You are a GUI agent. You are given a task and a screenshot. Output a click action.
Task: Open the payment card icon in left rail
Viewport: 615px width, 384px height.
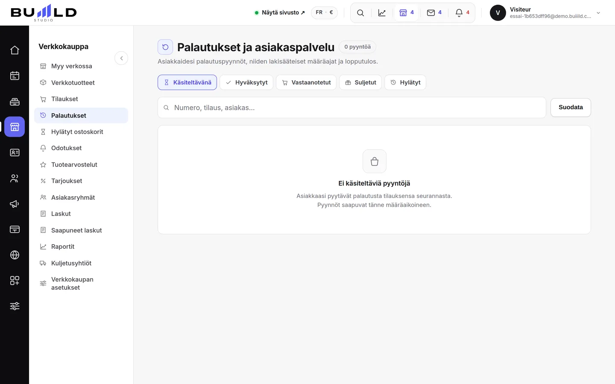tap(15, 229)
